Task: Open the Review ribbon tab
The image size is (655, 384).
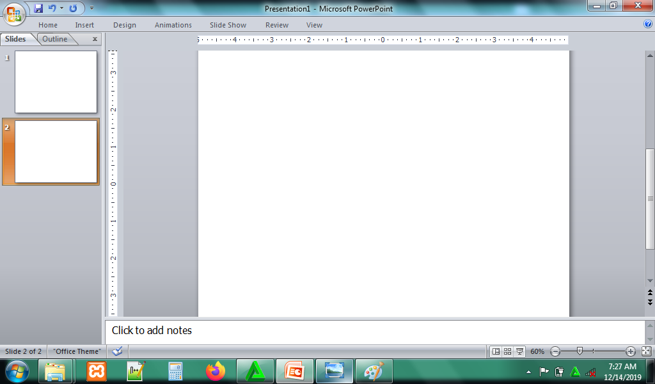Action: [277, 25]
